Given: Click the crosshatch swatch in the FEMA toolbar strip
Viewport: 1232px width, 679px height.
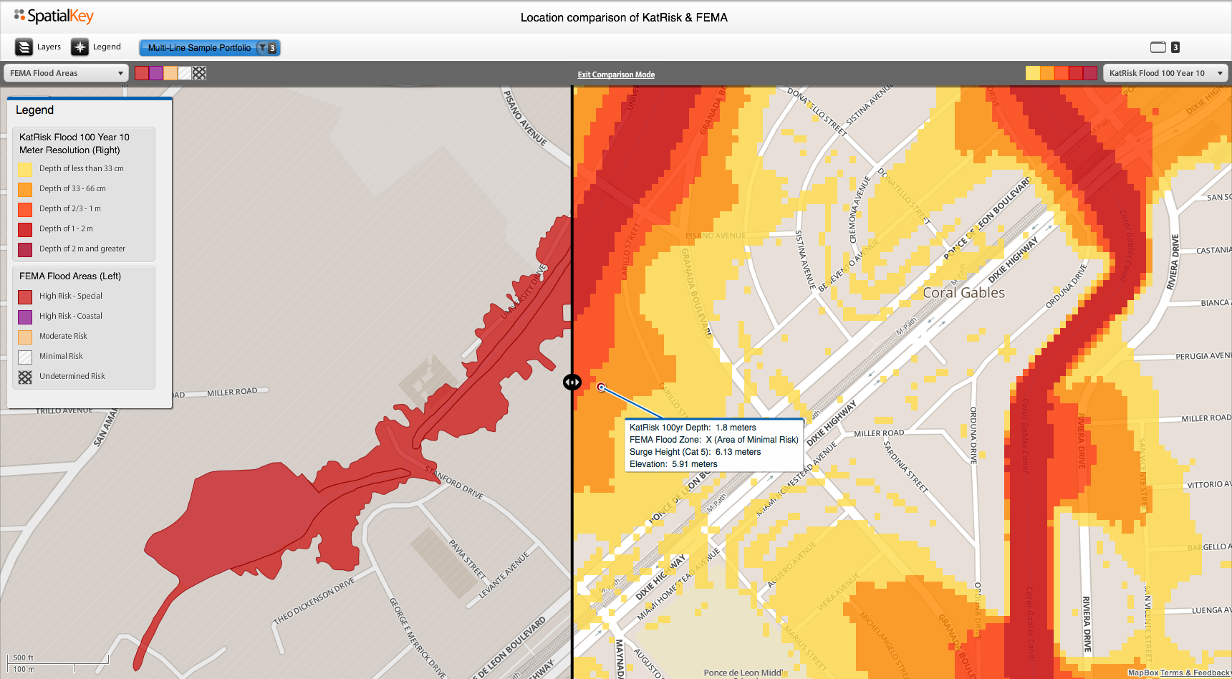Looking at the screenshot, I should (199, 73).
